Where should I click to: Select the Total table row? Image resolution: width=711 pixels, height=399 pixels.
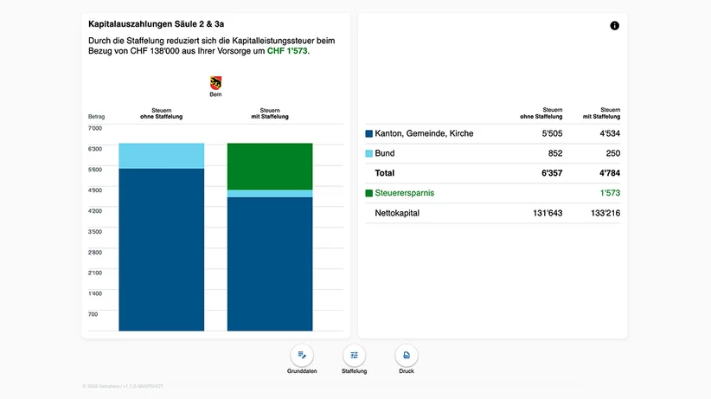(x=493, y=173)
